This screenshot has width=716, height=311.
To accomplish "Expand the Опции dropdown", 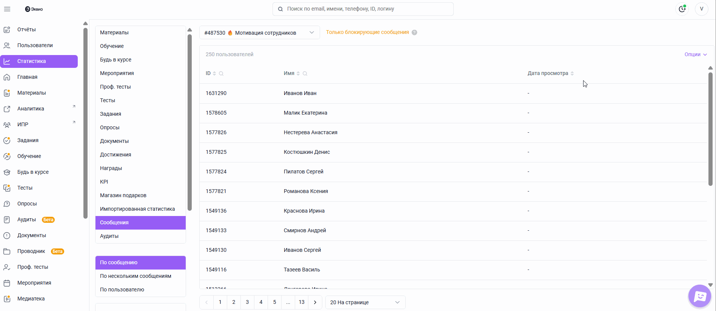I will [696, 54].
